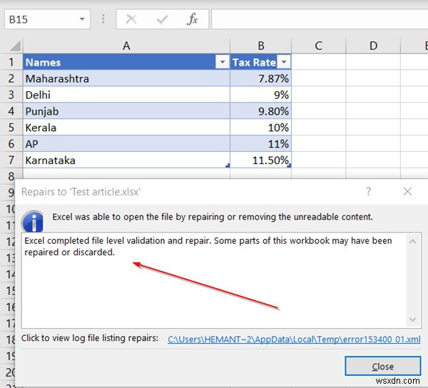The image size is (428, 388).
Task: Click the Repairs to 'Test article.xlsx' title
Action: pyautogui.click(x=81, y=192)
